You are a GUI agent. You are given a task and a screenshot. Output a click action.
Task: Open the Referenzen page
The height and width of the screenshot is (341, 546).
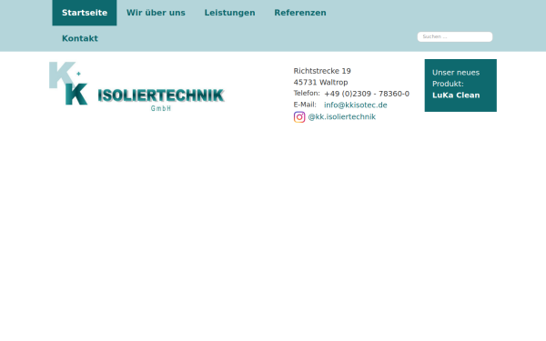click(300, 13)
